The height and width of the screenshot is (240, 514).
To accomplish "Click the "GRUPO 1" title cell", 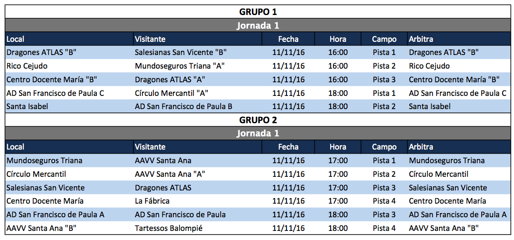I will click(257, 12).
